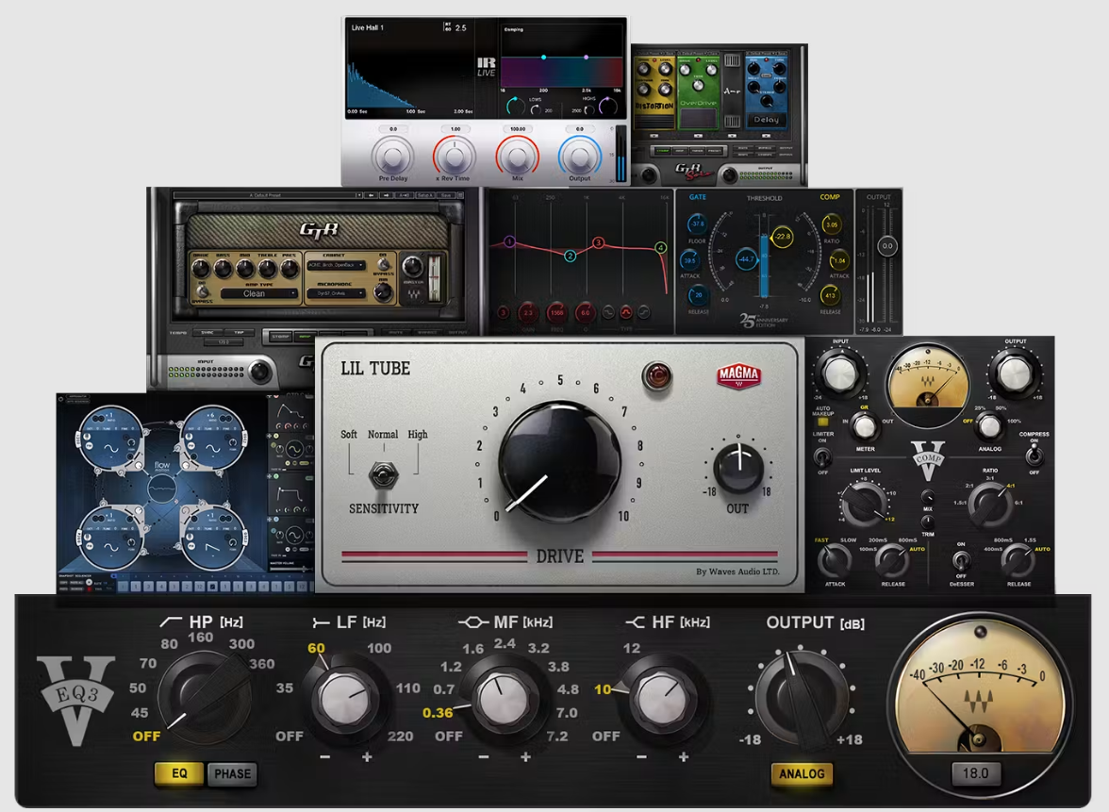Click the HP filter knob on V-EQ3

pos(204,696)
